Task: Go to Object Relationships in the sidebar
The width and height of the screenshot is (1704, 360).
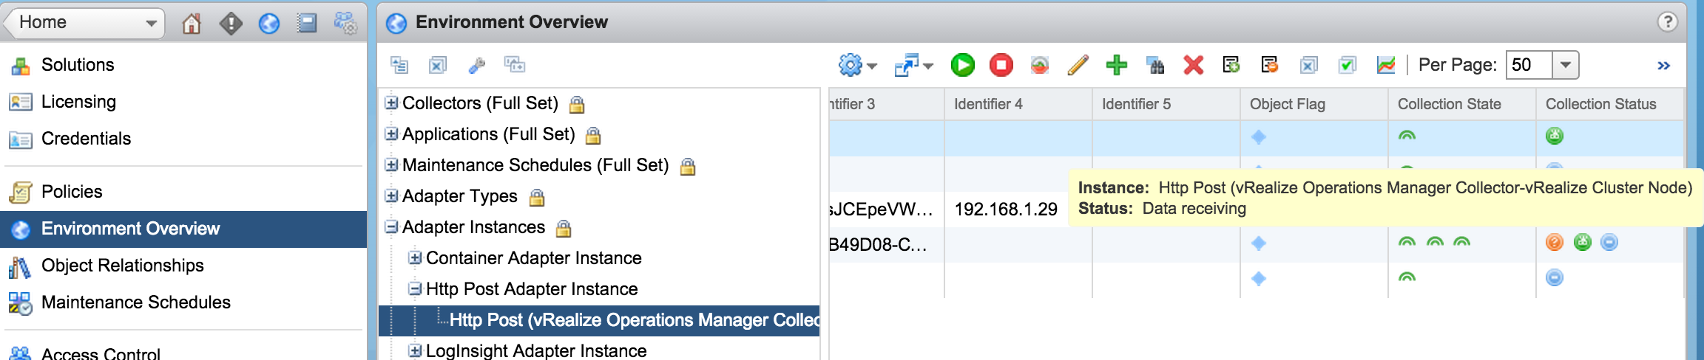Action: (x=122, y=266)
